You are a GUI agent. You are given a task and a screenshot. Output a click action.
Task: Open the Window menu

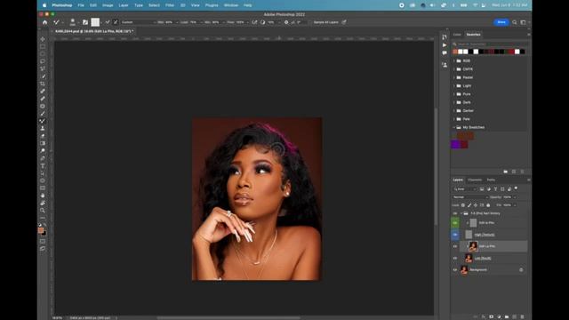pyautogui.click(x=231, y=5)
